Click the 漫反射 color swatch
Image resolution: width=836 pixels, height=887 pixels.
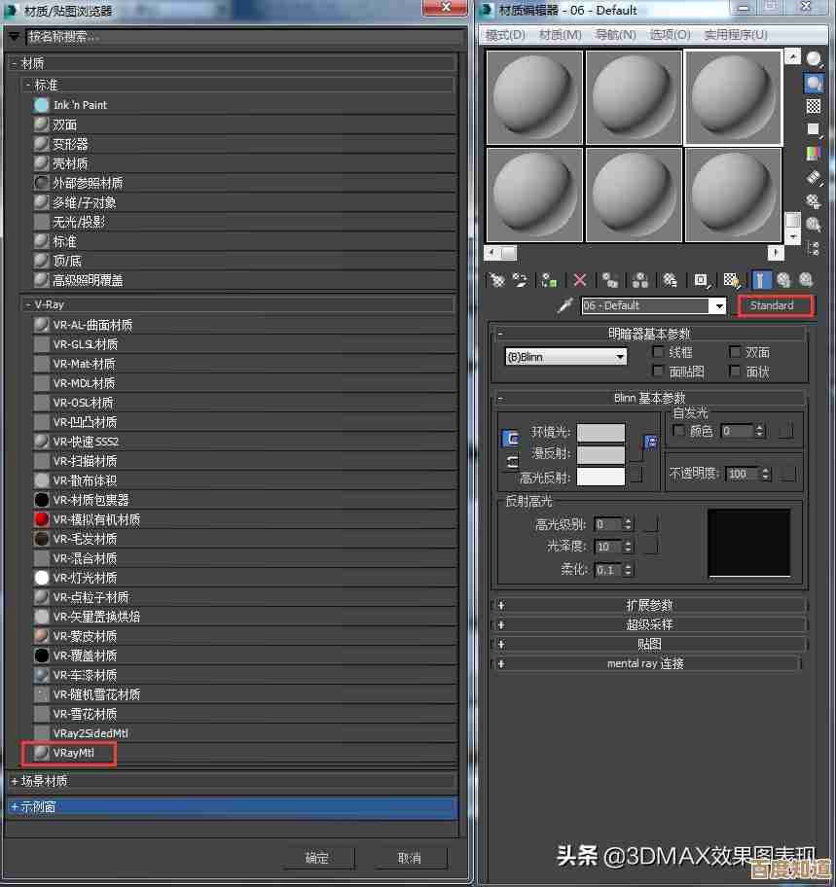pyautogui.click(x=600, y=454)
